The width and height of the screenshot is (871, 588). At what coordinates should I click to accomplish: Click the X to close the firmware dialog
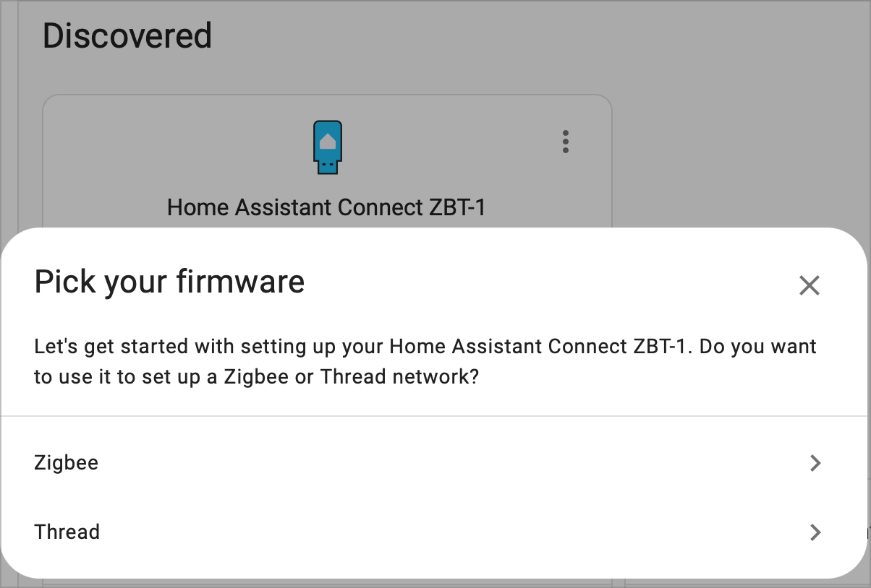pos(809,285)
